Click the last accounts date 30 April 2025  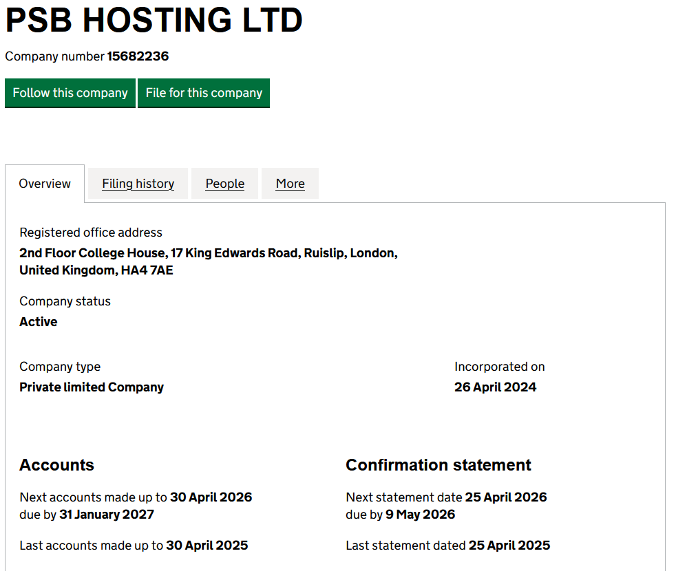pos(207,546)
